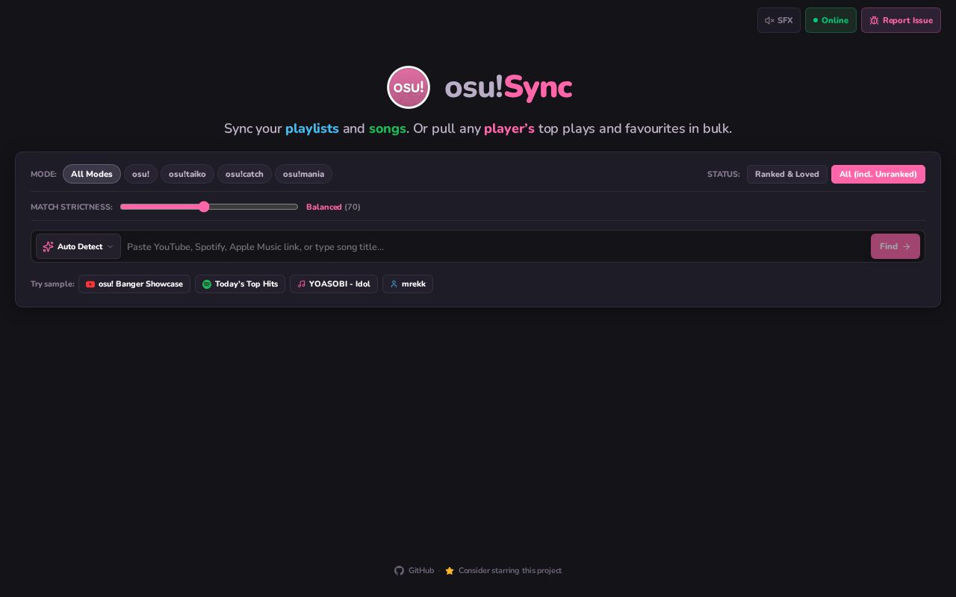Click the Balanced (70) strictness label
Screen dimensions: 956x597
point(333,207)
